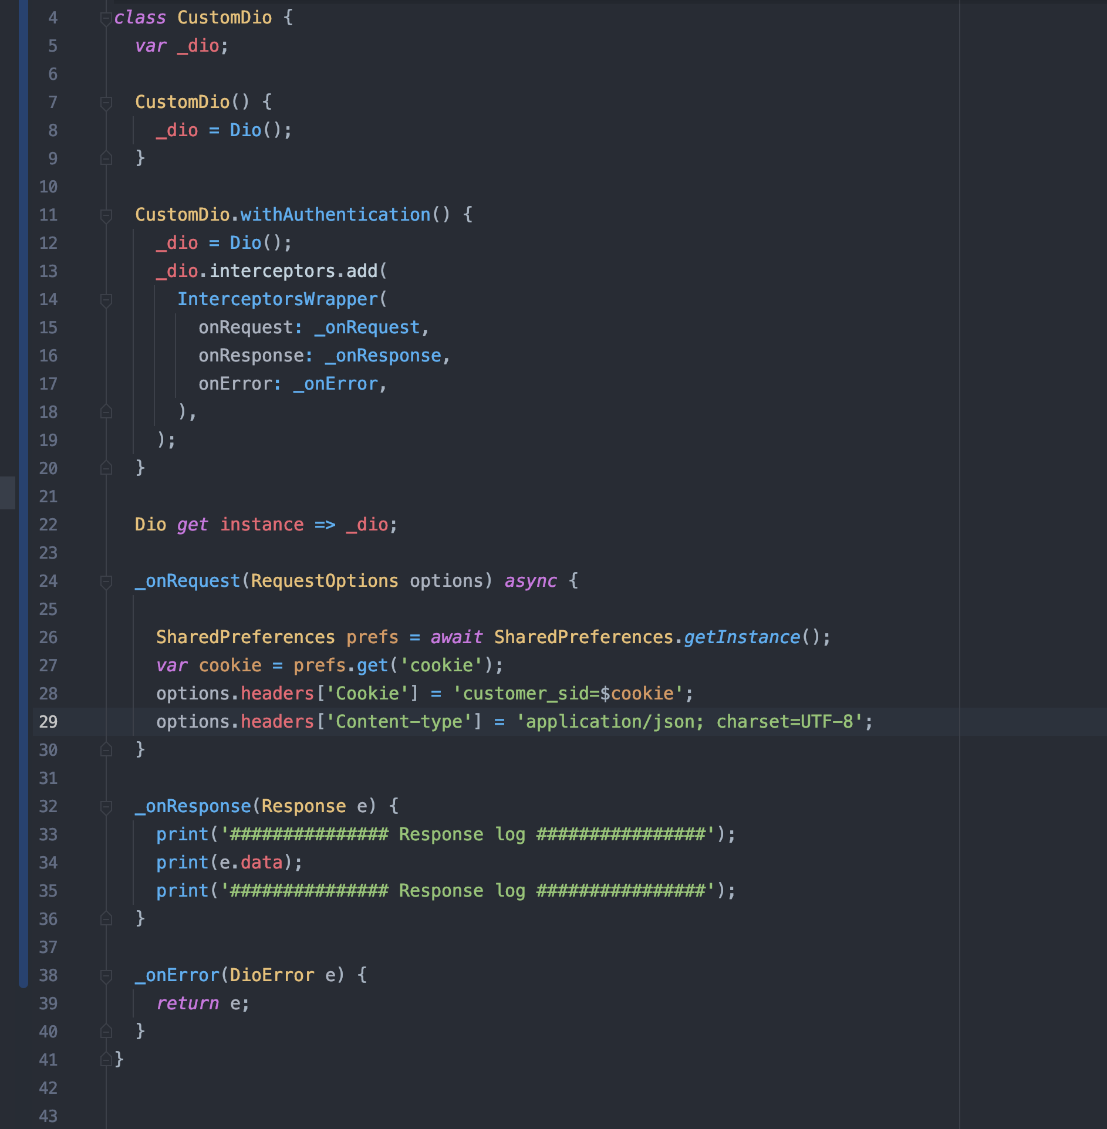Click the grey marker at the left edge beside line 21
The width and height of the screenshot is (1107, 1129).
pos(8,493)
